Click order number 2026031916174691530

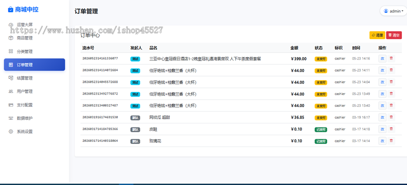click(100, 117)
